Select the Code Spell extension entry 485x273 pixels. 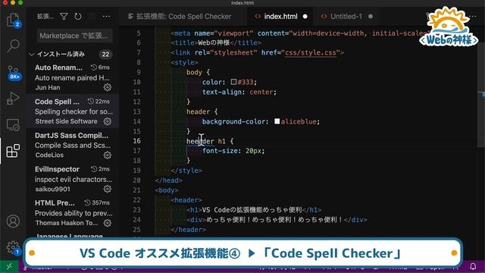coord(73,111)
